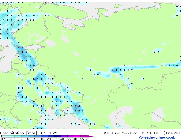Click the '0.5' legend scale value
This screenshot has width=181, height=140.
click(10, 139)
